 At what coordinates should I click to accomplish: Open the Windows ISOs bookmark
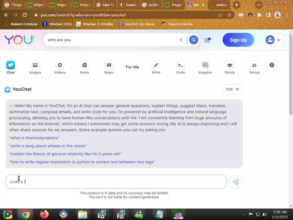pos(57,24)
